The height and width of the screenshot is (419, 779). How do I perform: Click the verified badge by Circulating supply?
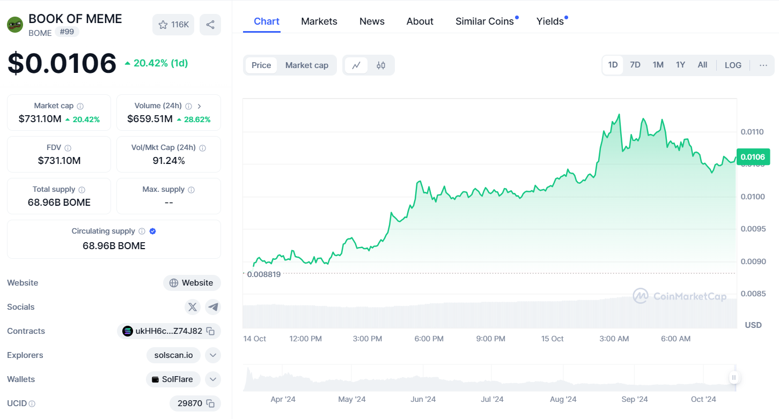(x=152, y=231)
